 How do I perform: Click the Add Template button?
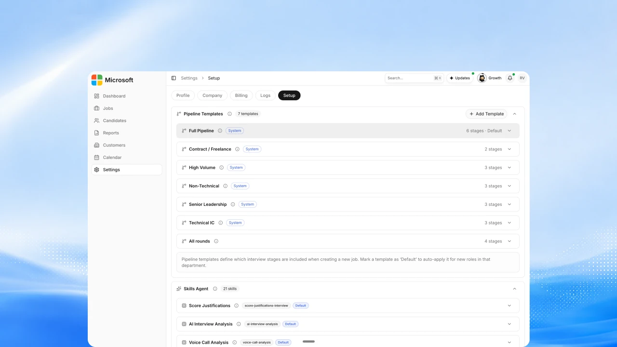486,114
